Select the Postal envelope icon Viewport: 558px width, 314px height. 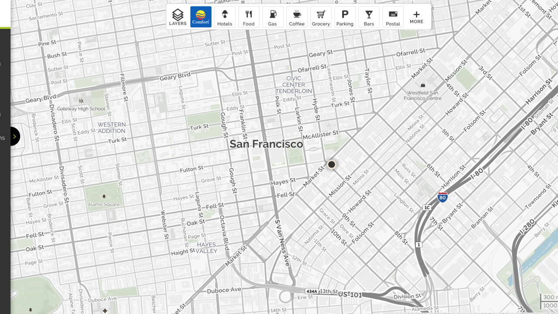coord(393,14)
